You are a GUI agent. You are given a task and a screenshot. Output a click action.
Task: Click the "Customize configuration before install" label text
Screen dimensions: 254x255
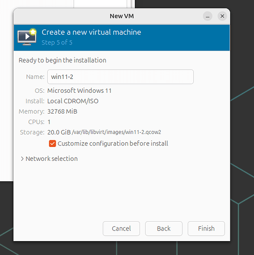pos(113,144)
